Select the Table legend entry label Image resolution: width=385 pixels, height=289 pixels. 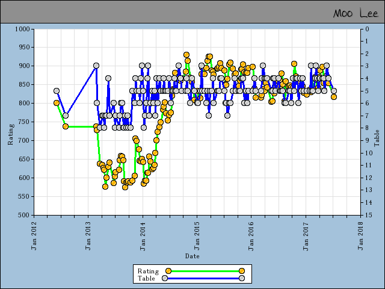(x=146, y=278)
